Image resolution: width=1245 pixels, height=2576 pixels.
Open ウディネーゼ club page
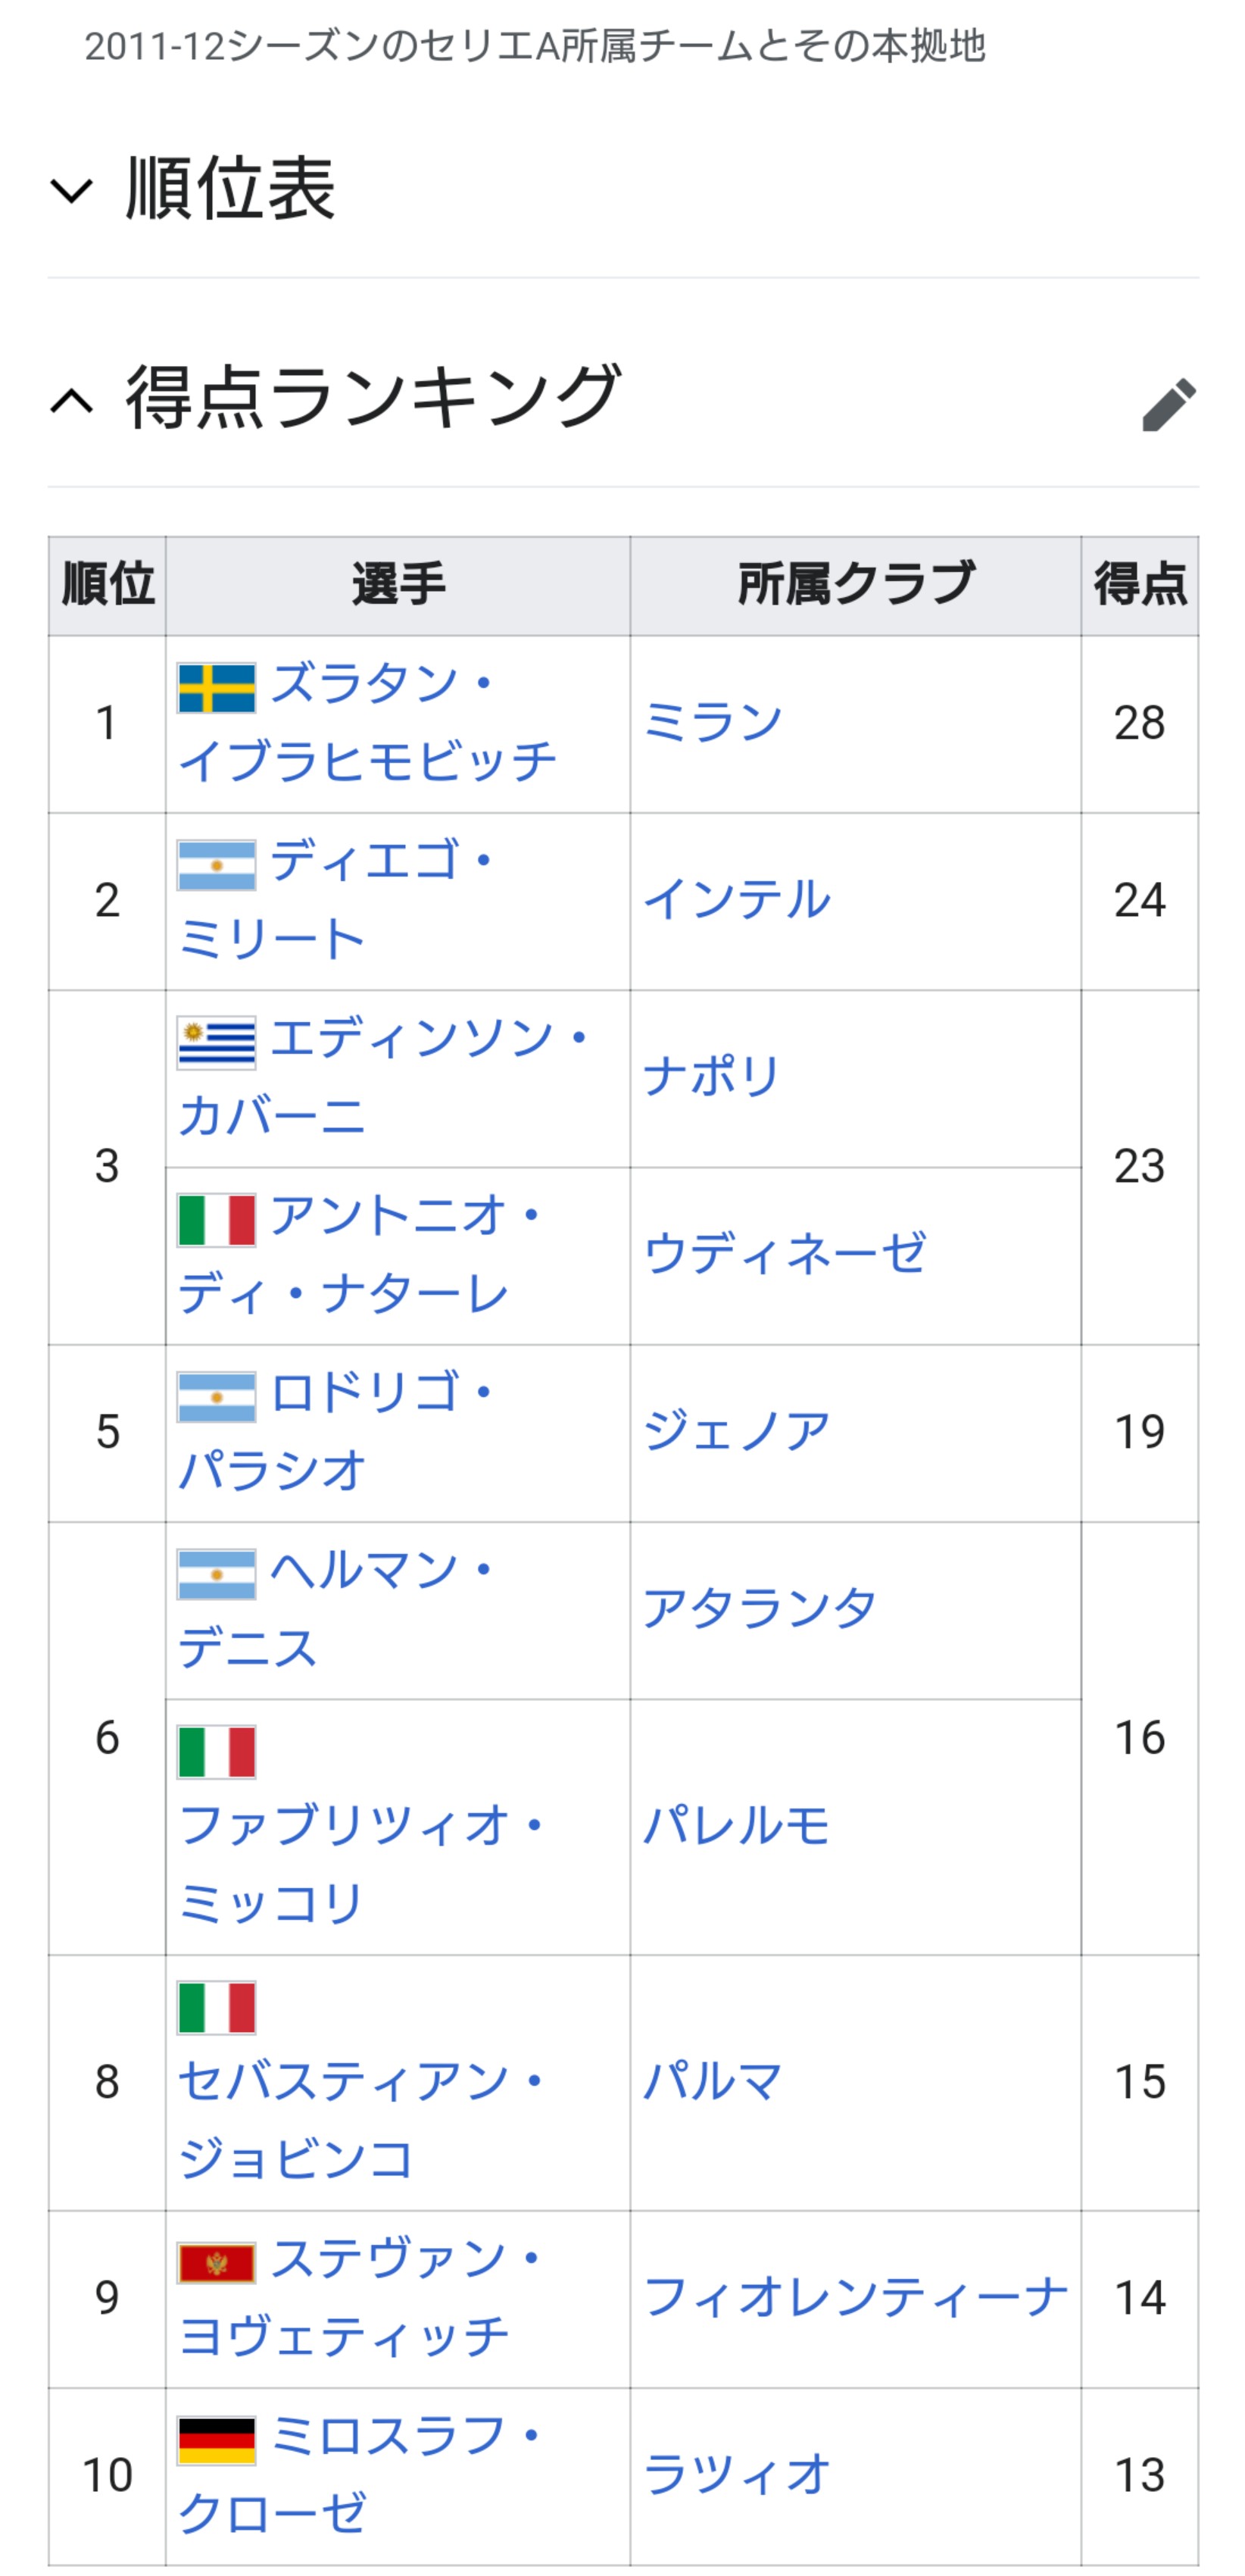point(785,1255)
